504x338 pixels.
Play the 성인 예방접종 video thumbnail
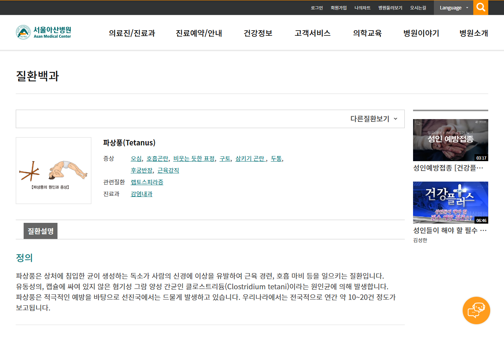click(450, 140)
